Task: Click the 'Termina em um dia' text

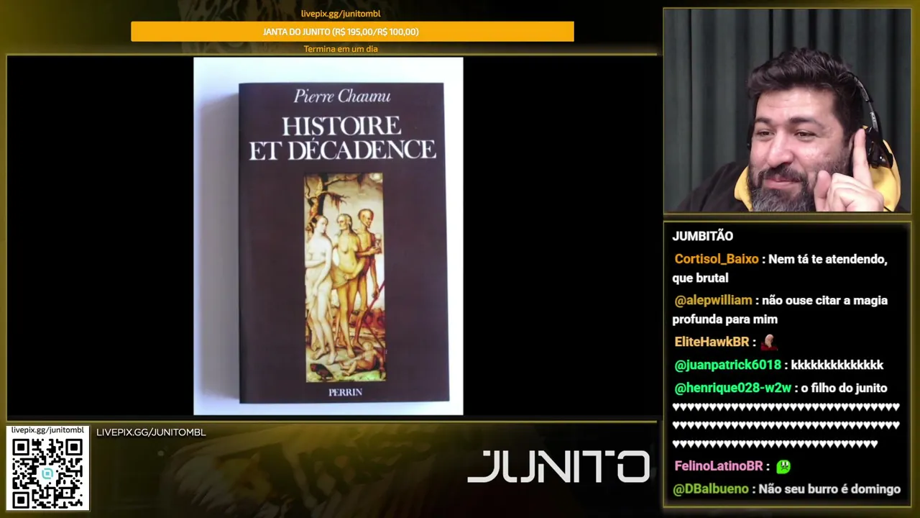Action: tap(341, 49)
